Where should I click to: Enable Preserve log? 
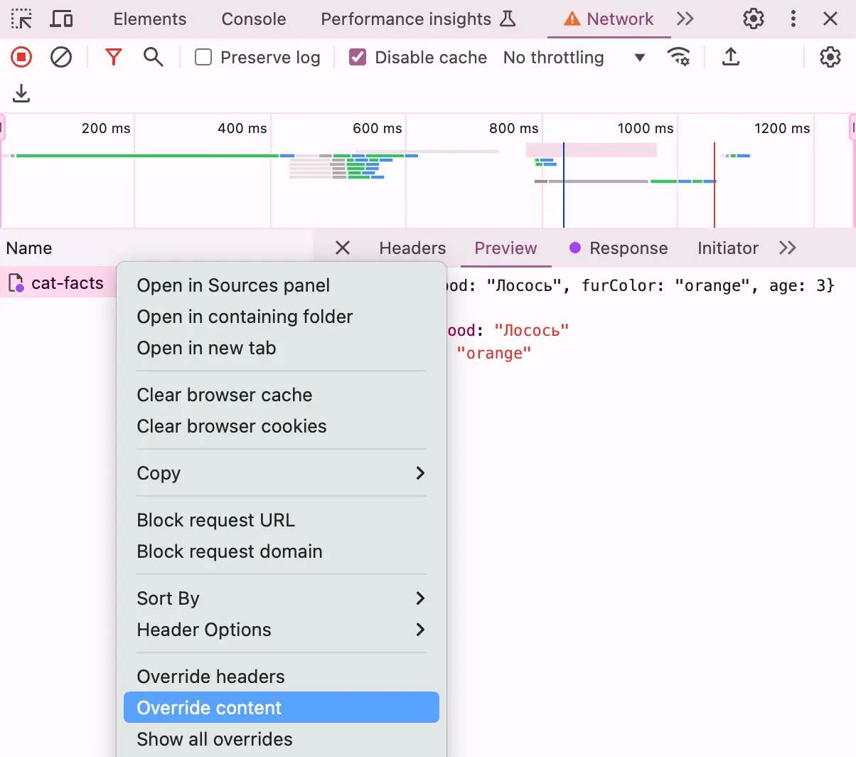tap(203, 57)
